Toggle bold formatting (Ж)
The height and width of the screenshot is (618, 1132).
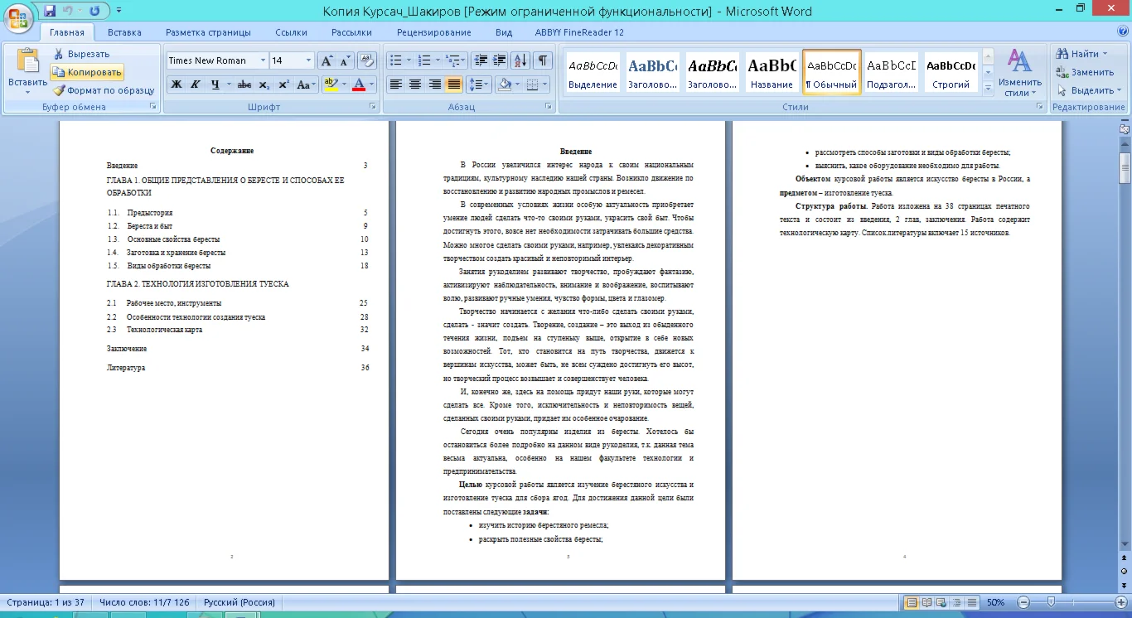pyautogui.click(x=177, y=84)
